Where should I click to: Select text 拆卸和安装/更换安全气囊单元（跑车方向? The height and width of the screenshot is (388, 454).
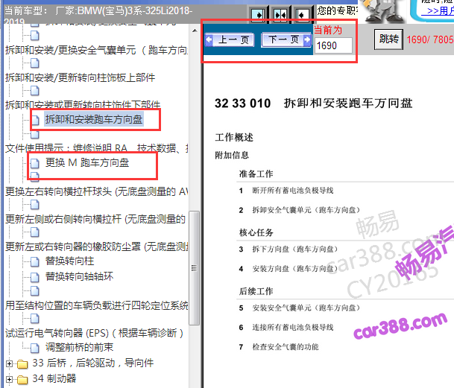pyautogui.click(x=96, y=50)
